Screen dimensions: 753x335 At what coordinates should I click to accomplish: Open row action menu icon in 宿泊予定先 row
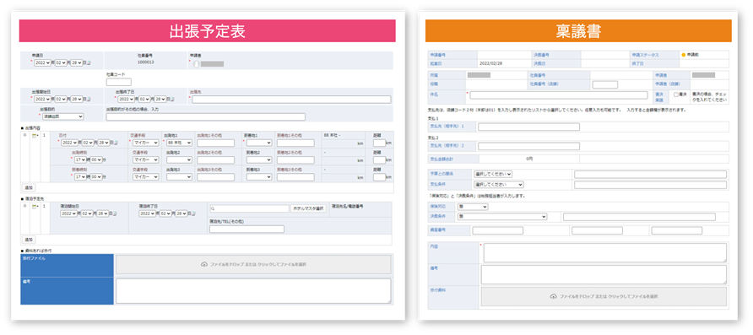click(x=35, y=206)
